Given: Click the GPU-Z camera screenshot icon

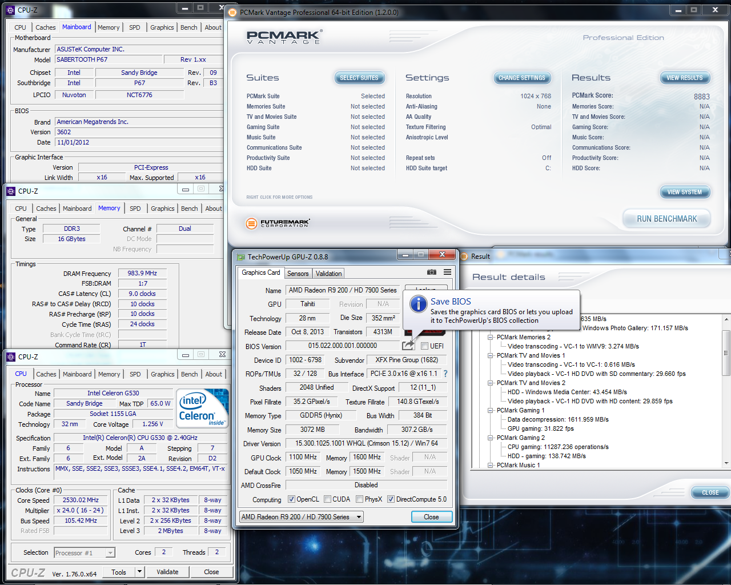Looking at the screenshot, I should point(432,272).
